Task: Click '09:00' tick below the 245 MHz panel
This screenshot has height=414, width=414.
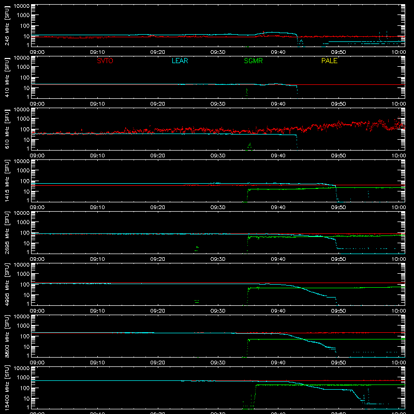Action: pyautogui.click(x=37, y=52)
